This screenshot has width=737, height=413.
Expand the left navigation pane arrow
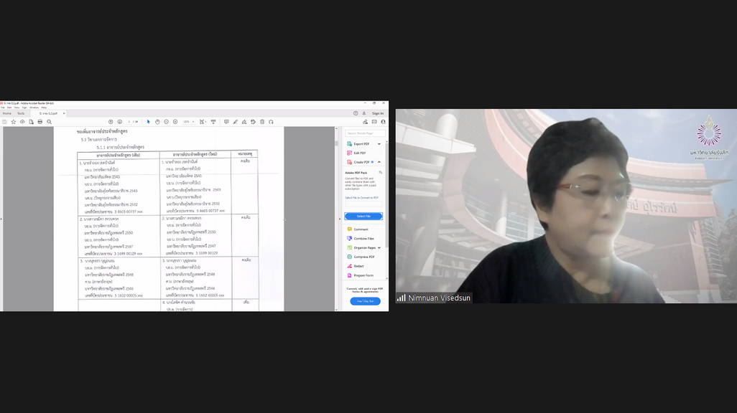1,219
